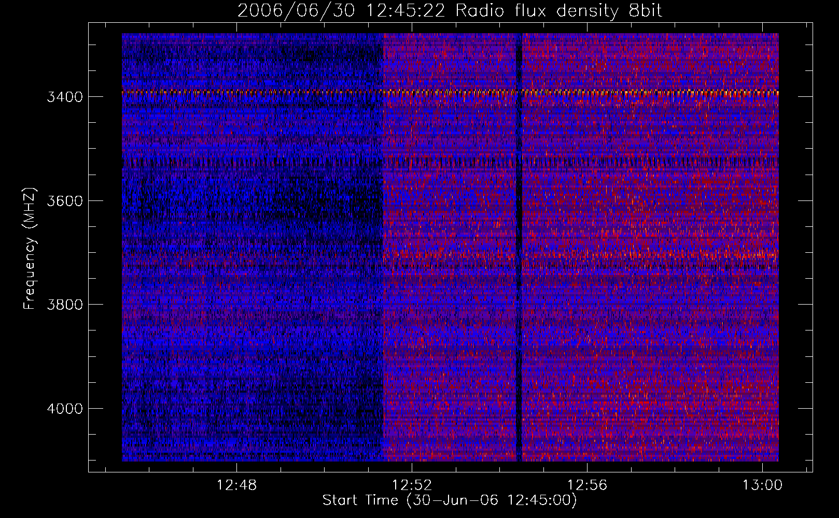Viewport: 839px width, 518px height.
Task: Click the dark vertical data gap stripe in the spectrogram
Action: [x=519, y=247]
